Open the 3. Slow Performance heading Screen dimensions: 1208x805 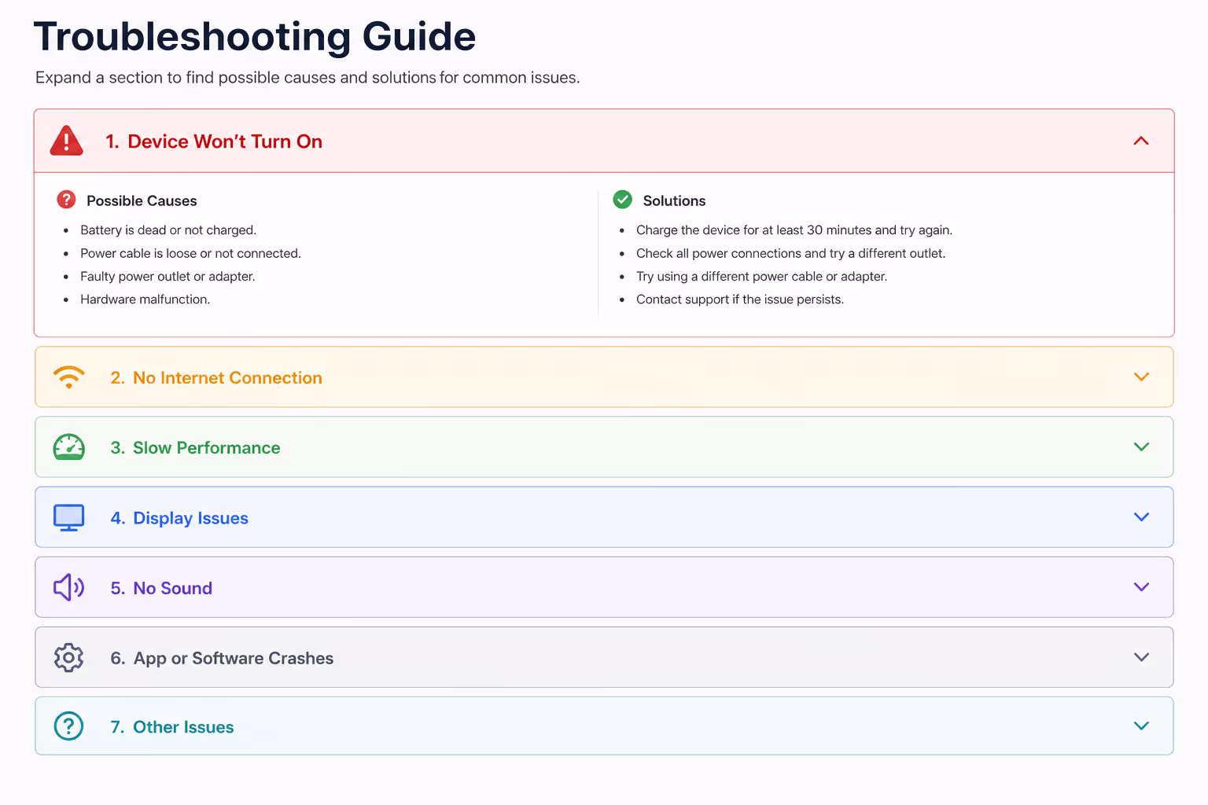tap(195, 448)
